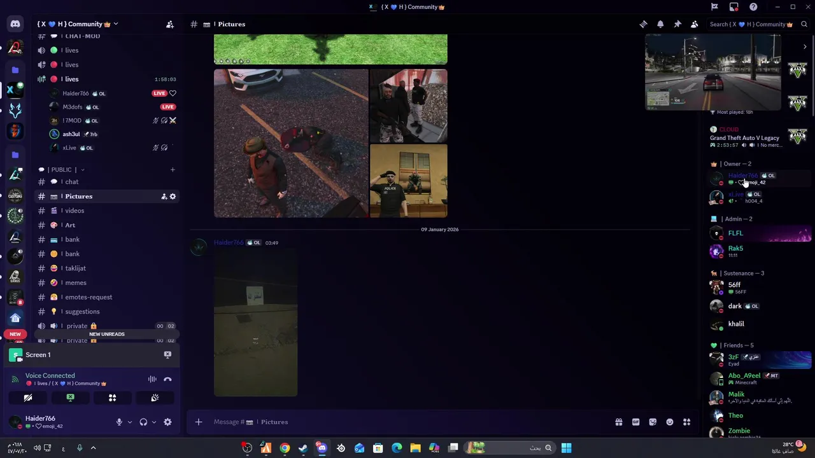Collapse the PUBLIC category
Image resolution: width=815 pixels, height=458 pixels.
coord(61,170)
